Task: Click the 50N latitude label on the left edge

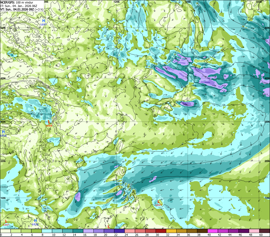Action: [3, 28]
